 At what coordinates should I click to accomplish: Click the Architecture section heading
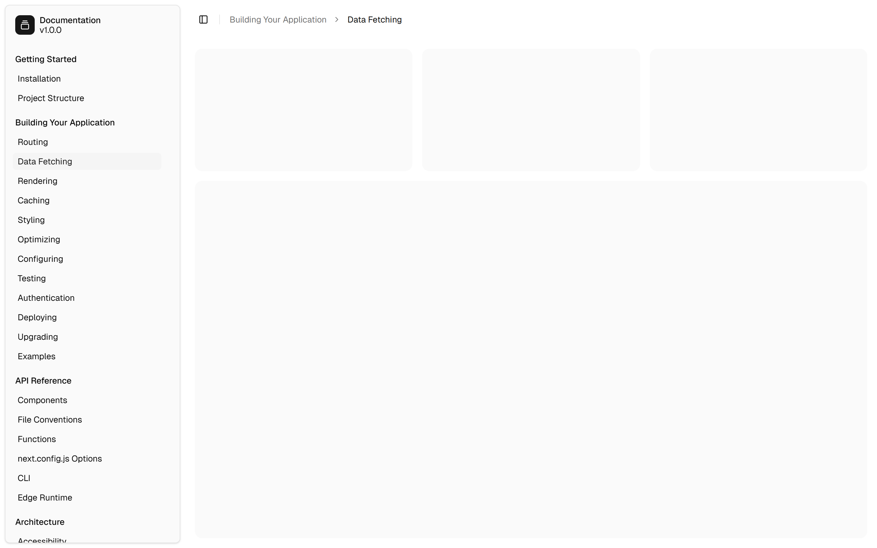(40, 522)
